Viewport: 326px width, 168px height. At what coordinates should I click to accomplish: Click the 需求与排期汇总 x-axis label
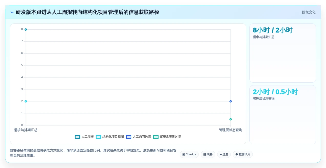(x=26, y=130)
